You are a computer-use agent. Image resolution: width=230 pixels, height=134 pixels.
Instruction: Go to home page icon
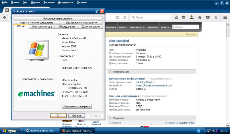pyautogui.click(x=200, y=18)
